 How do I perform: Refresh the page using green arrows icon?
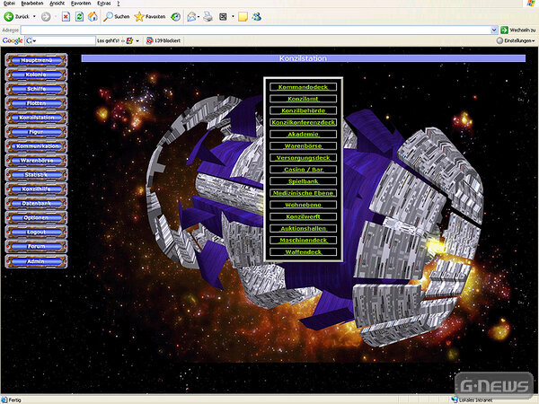click(x=79, y=16)
